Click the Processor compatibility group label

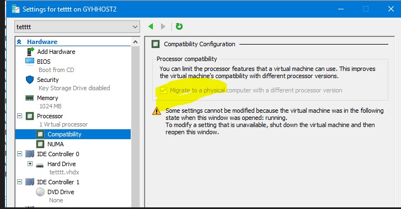tap(186, 59)
